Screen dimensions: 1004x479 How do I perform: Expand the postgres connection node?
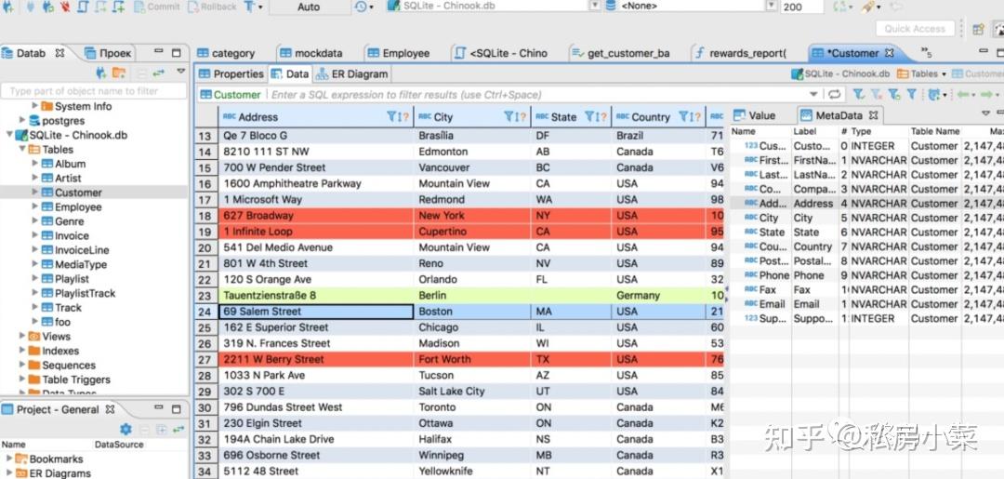pyautogui.click(x=21, y=120)
